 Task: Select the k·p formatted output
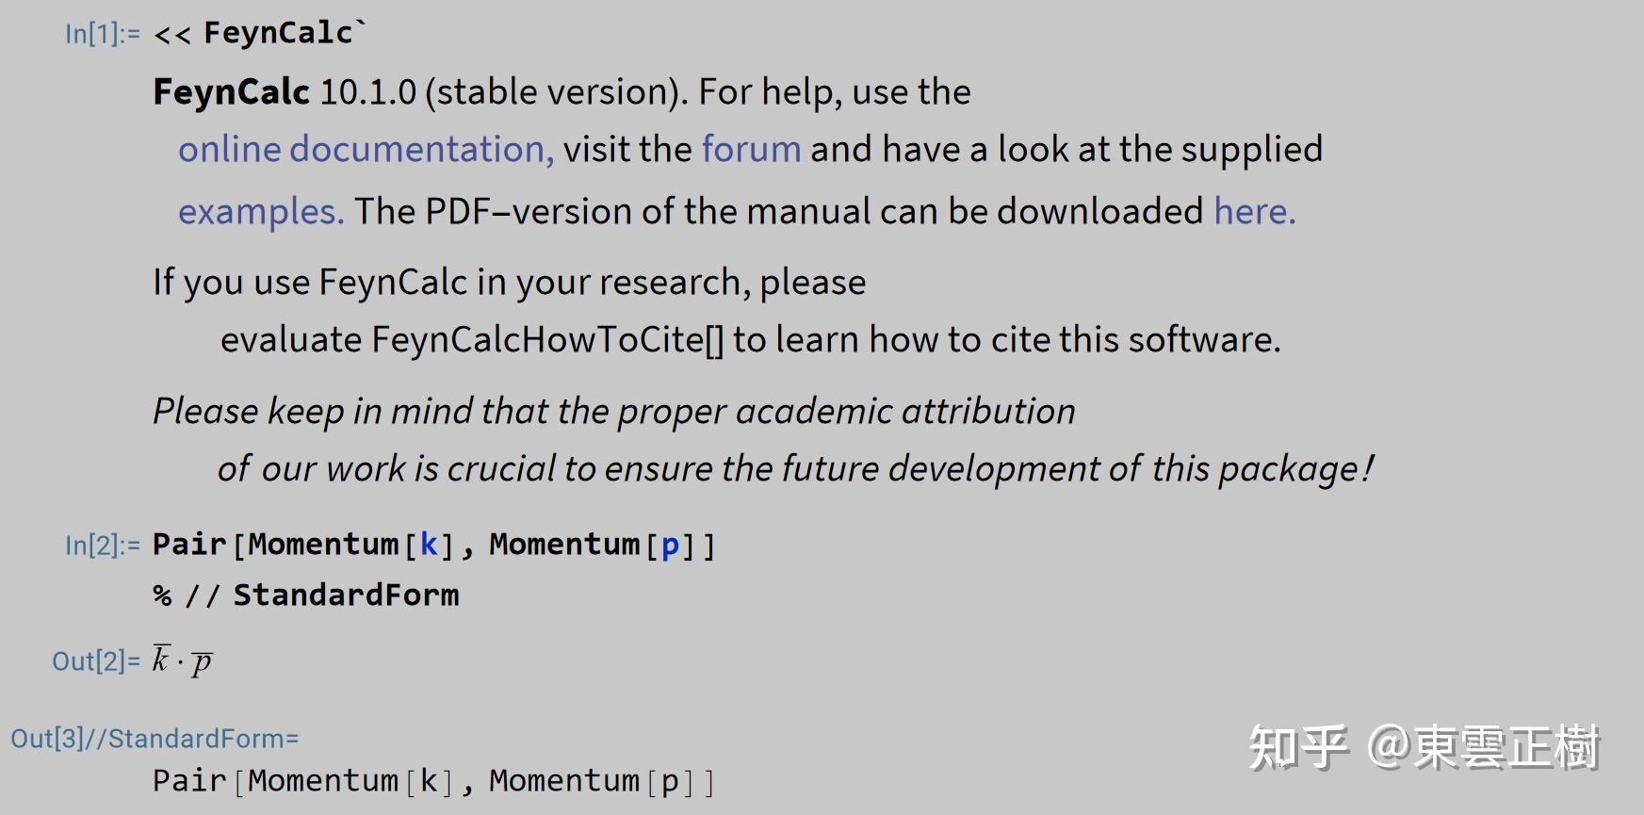click(x=183, y=661)
